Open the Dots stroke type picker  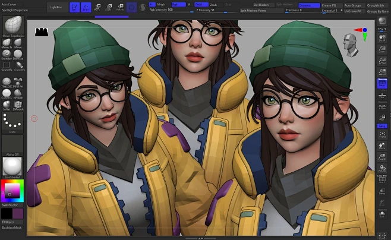(x=12, y=123)
